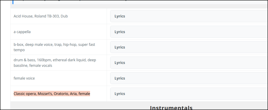Select the "a cappella" style text

tap(22, 32)
